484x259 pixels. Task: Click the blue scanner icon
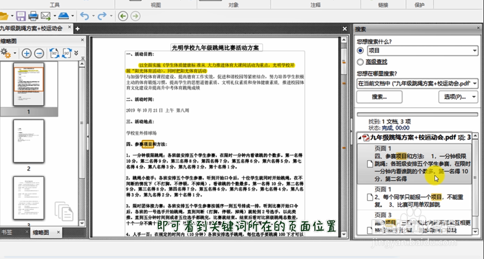[63, 16]
